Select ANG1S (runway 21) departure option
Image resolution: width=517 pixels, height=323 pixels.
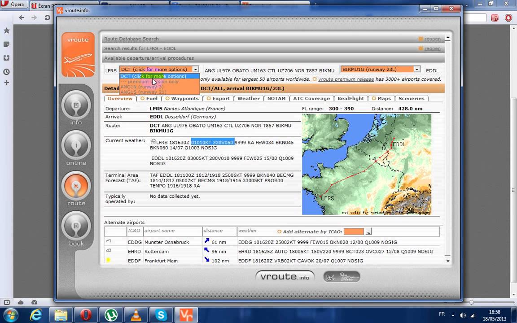tap(160, 92)
